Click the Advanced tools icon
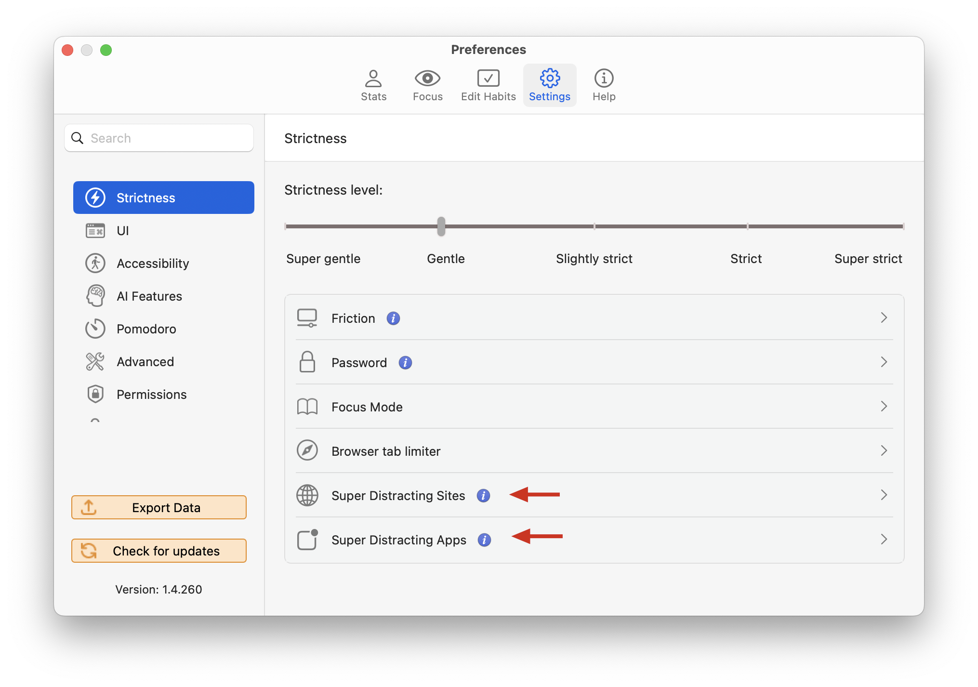978x687 pixels. click(x=95, y=362)
